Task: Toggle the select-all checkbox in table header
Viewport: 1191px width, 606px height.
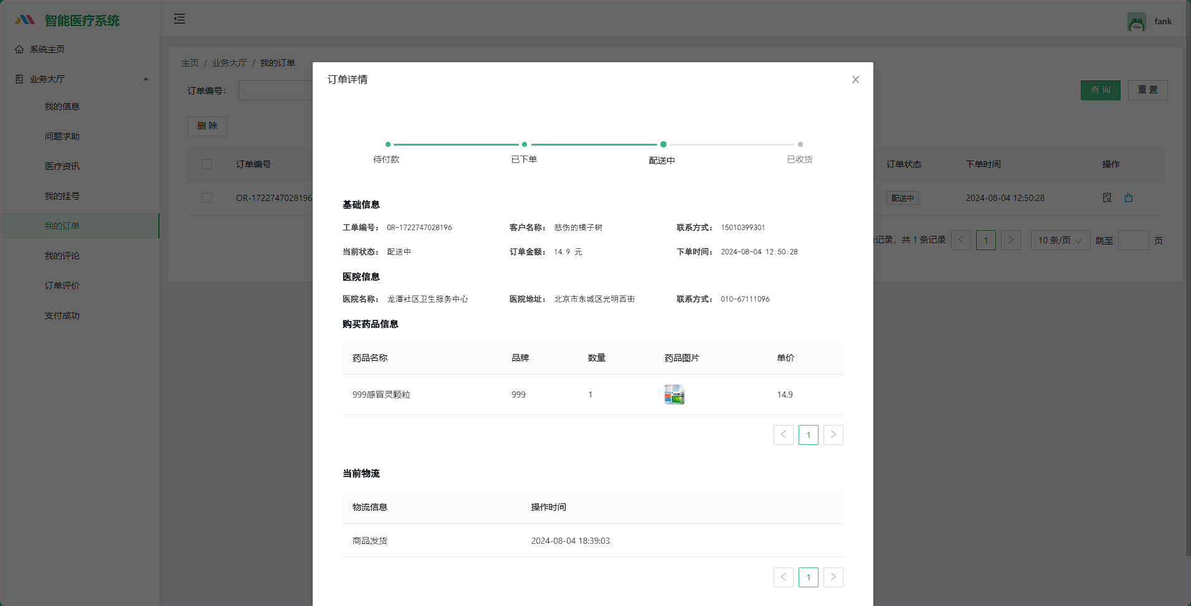Action: coord(207,164)
